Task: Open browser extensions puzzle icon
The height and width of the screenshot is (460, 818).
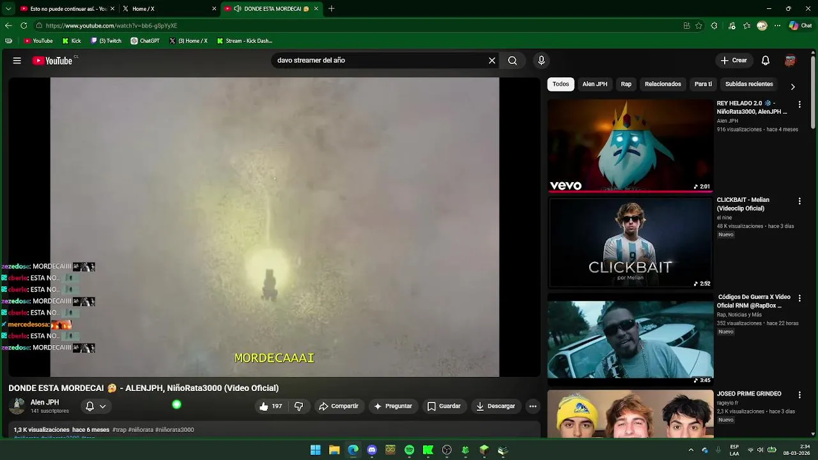Action: (714, 26)
